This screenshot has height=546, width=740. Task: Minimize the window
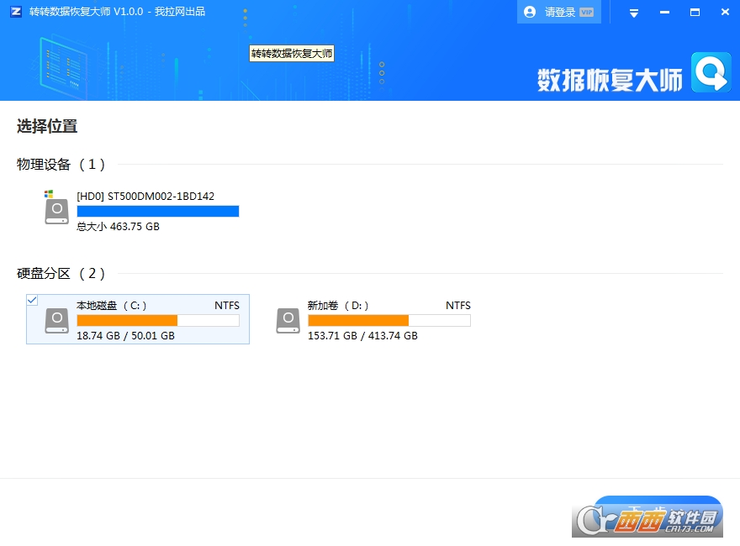click(664, 13)
